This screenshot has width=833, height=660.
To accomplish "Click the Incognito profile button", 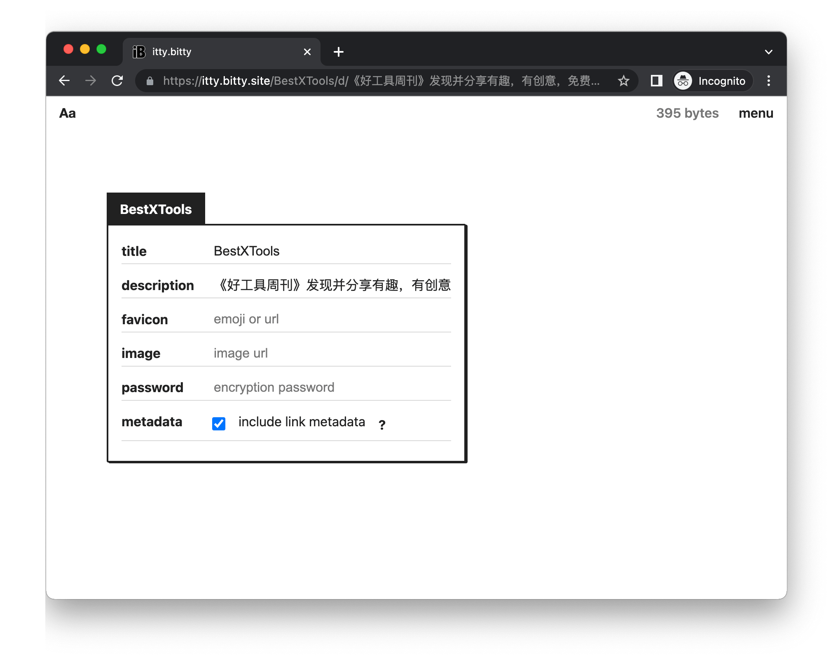I will tap(713, 81).
